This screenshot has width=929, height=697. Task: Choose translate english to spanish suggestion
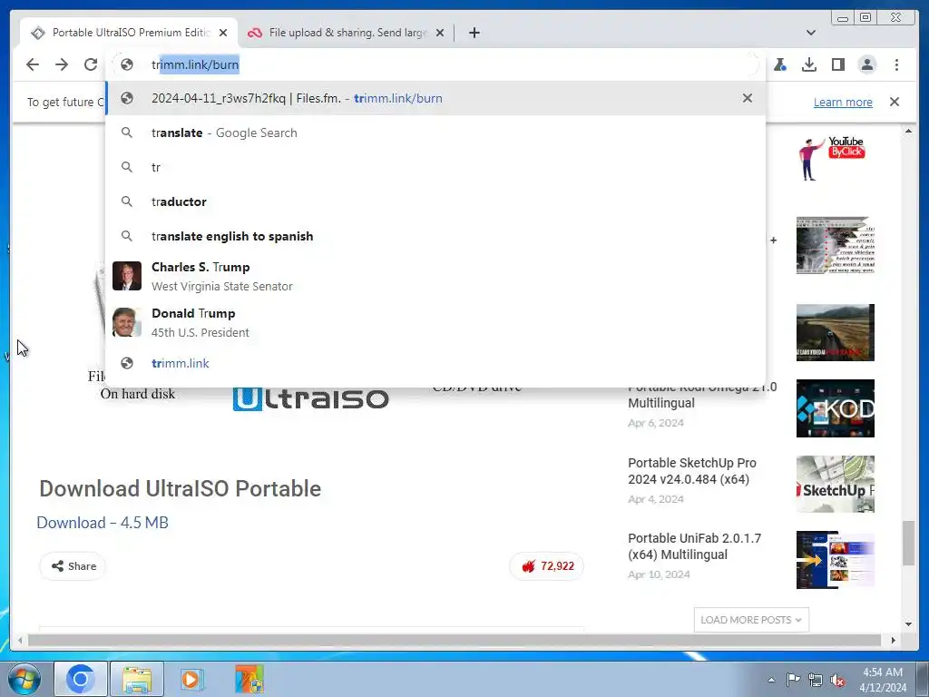pos(435,236)
